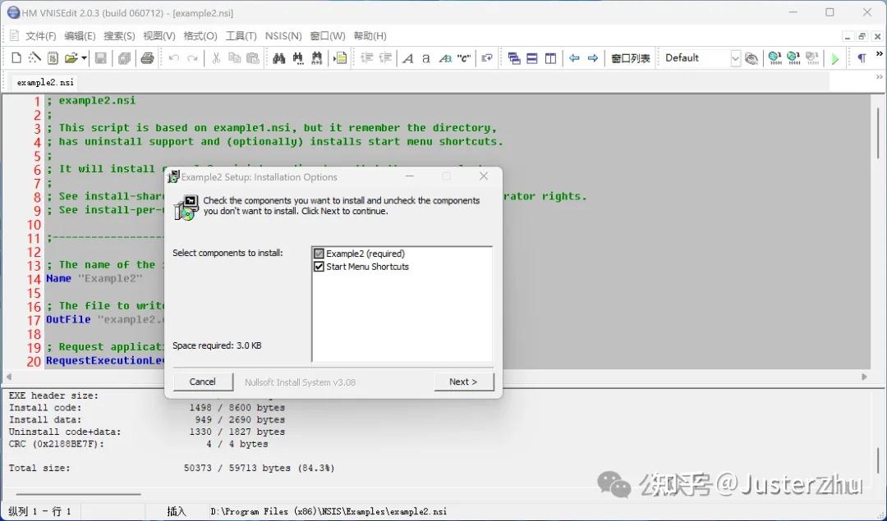
Task: Open the 工具(T) menu
Action: click(241, 35)
